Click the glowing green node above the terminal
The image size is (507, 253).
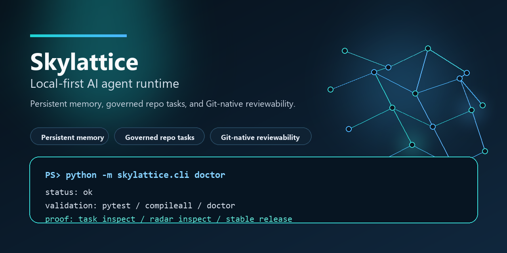412,145
